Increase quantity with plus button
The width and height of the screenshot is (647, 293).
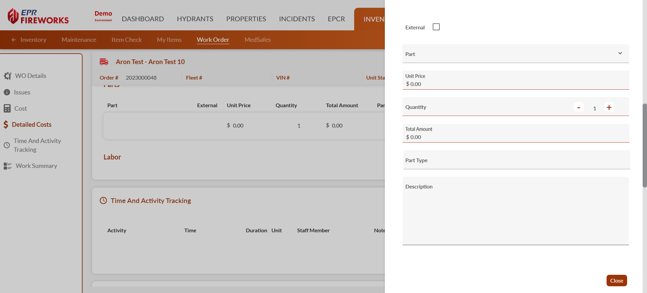[609, 107]
